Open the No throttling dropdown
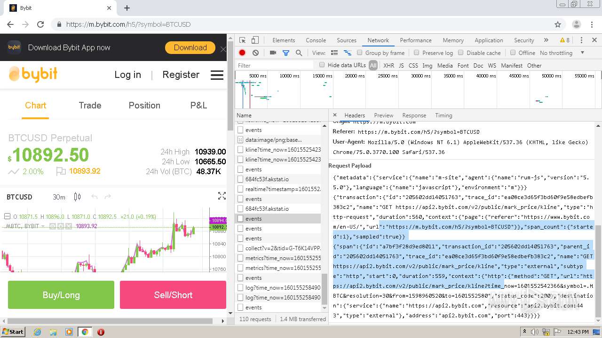 [x=562, y=53]
